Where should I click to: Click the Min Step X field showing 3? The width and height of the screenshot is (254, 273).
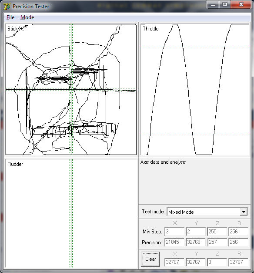174,232
